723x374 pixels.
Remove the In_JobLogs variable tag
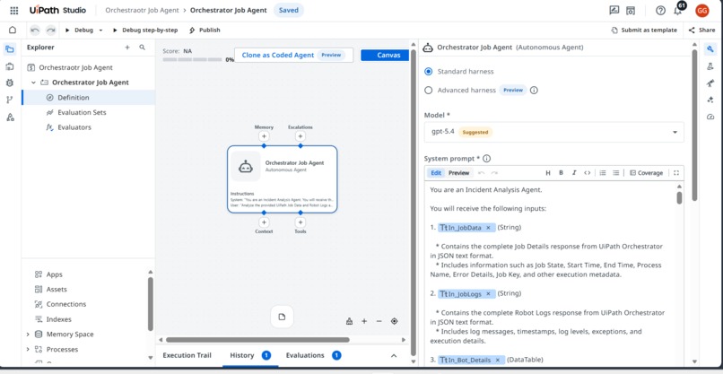(x=488, y=294)
